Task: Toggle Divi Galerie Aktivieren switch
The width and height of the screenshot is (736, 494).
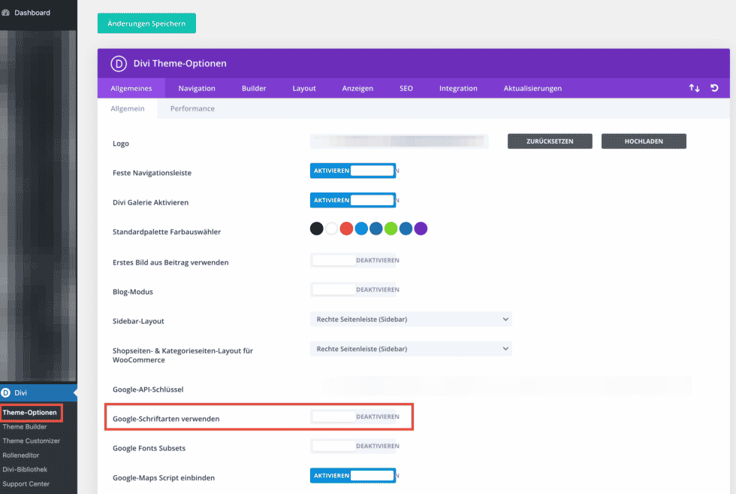Action: pyautogui.click(x=352, y=200)
